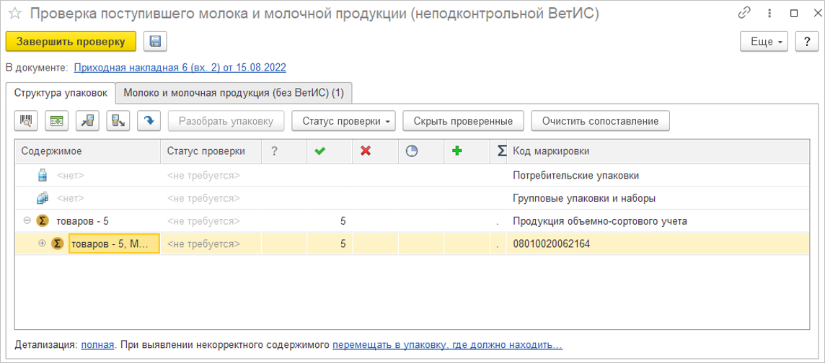The height and width of the screenshot is (363, 825).
Task: Click load from data terminal icon
Action: click(87, 121)
